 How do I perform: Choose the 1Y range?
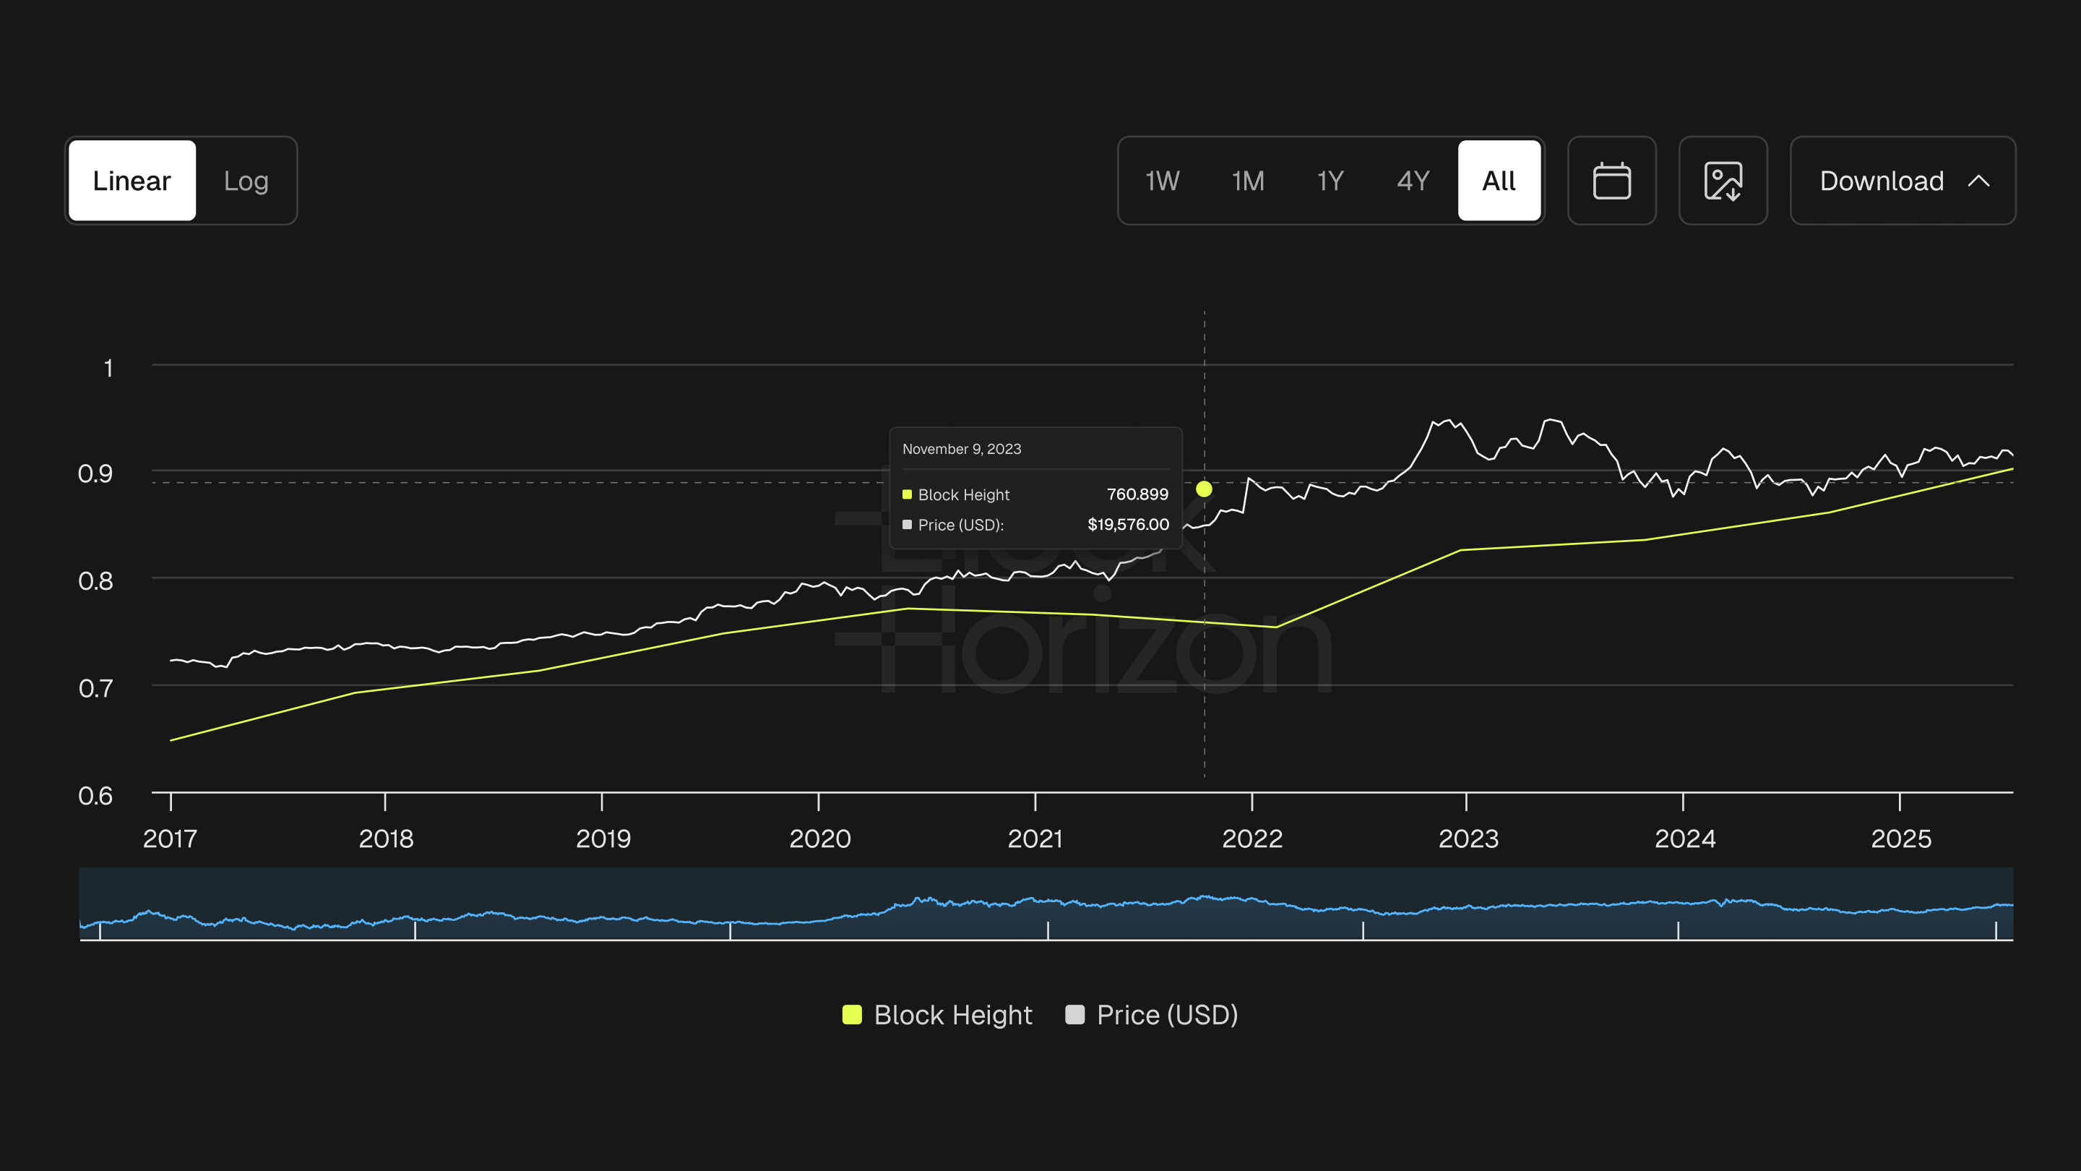(x=1330, y=180)
